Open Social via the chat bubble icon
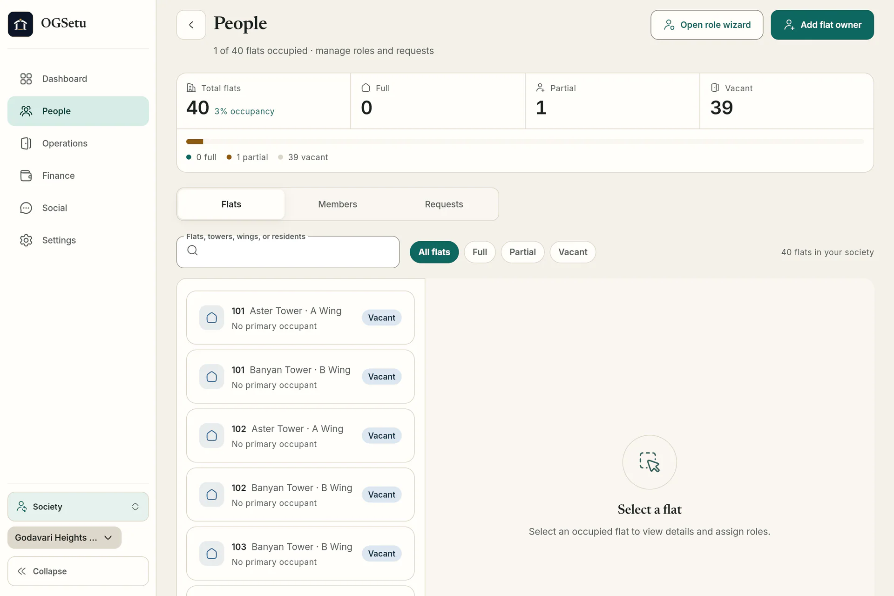 (26, 208)
